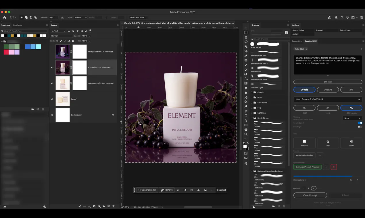Open the layer blend mode Normal dropdown
Viewport: 365px width, 218px height.
(62, 36)
